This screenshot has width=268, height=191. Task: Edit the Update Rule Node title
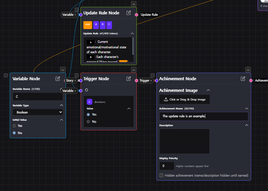coord(129,13)
